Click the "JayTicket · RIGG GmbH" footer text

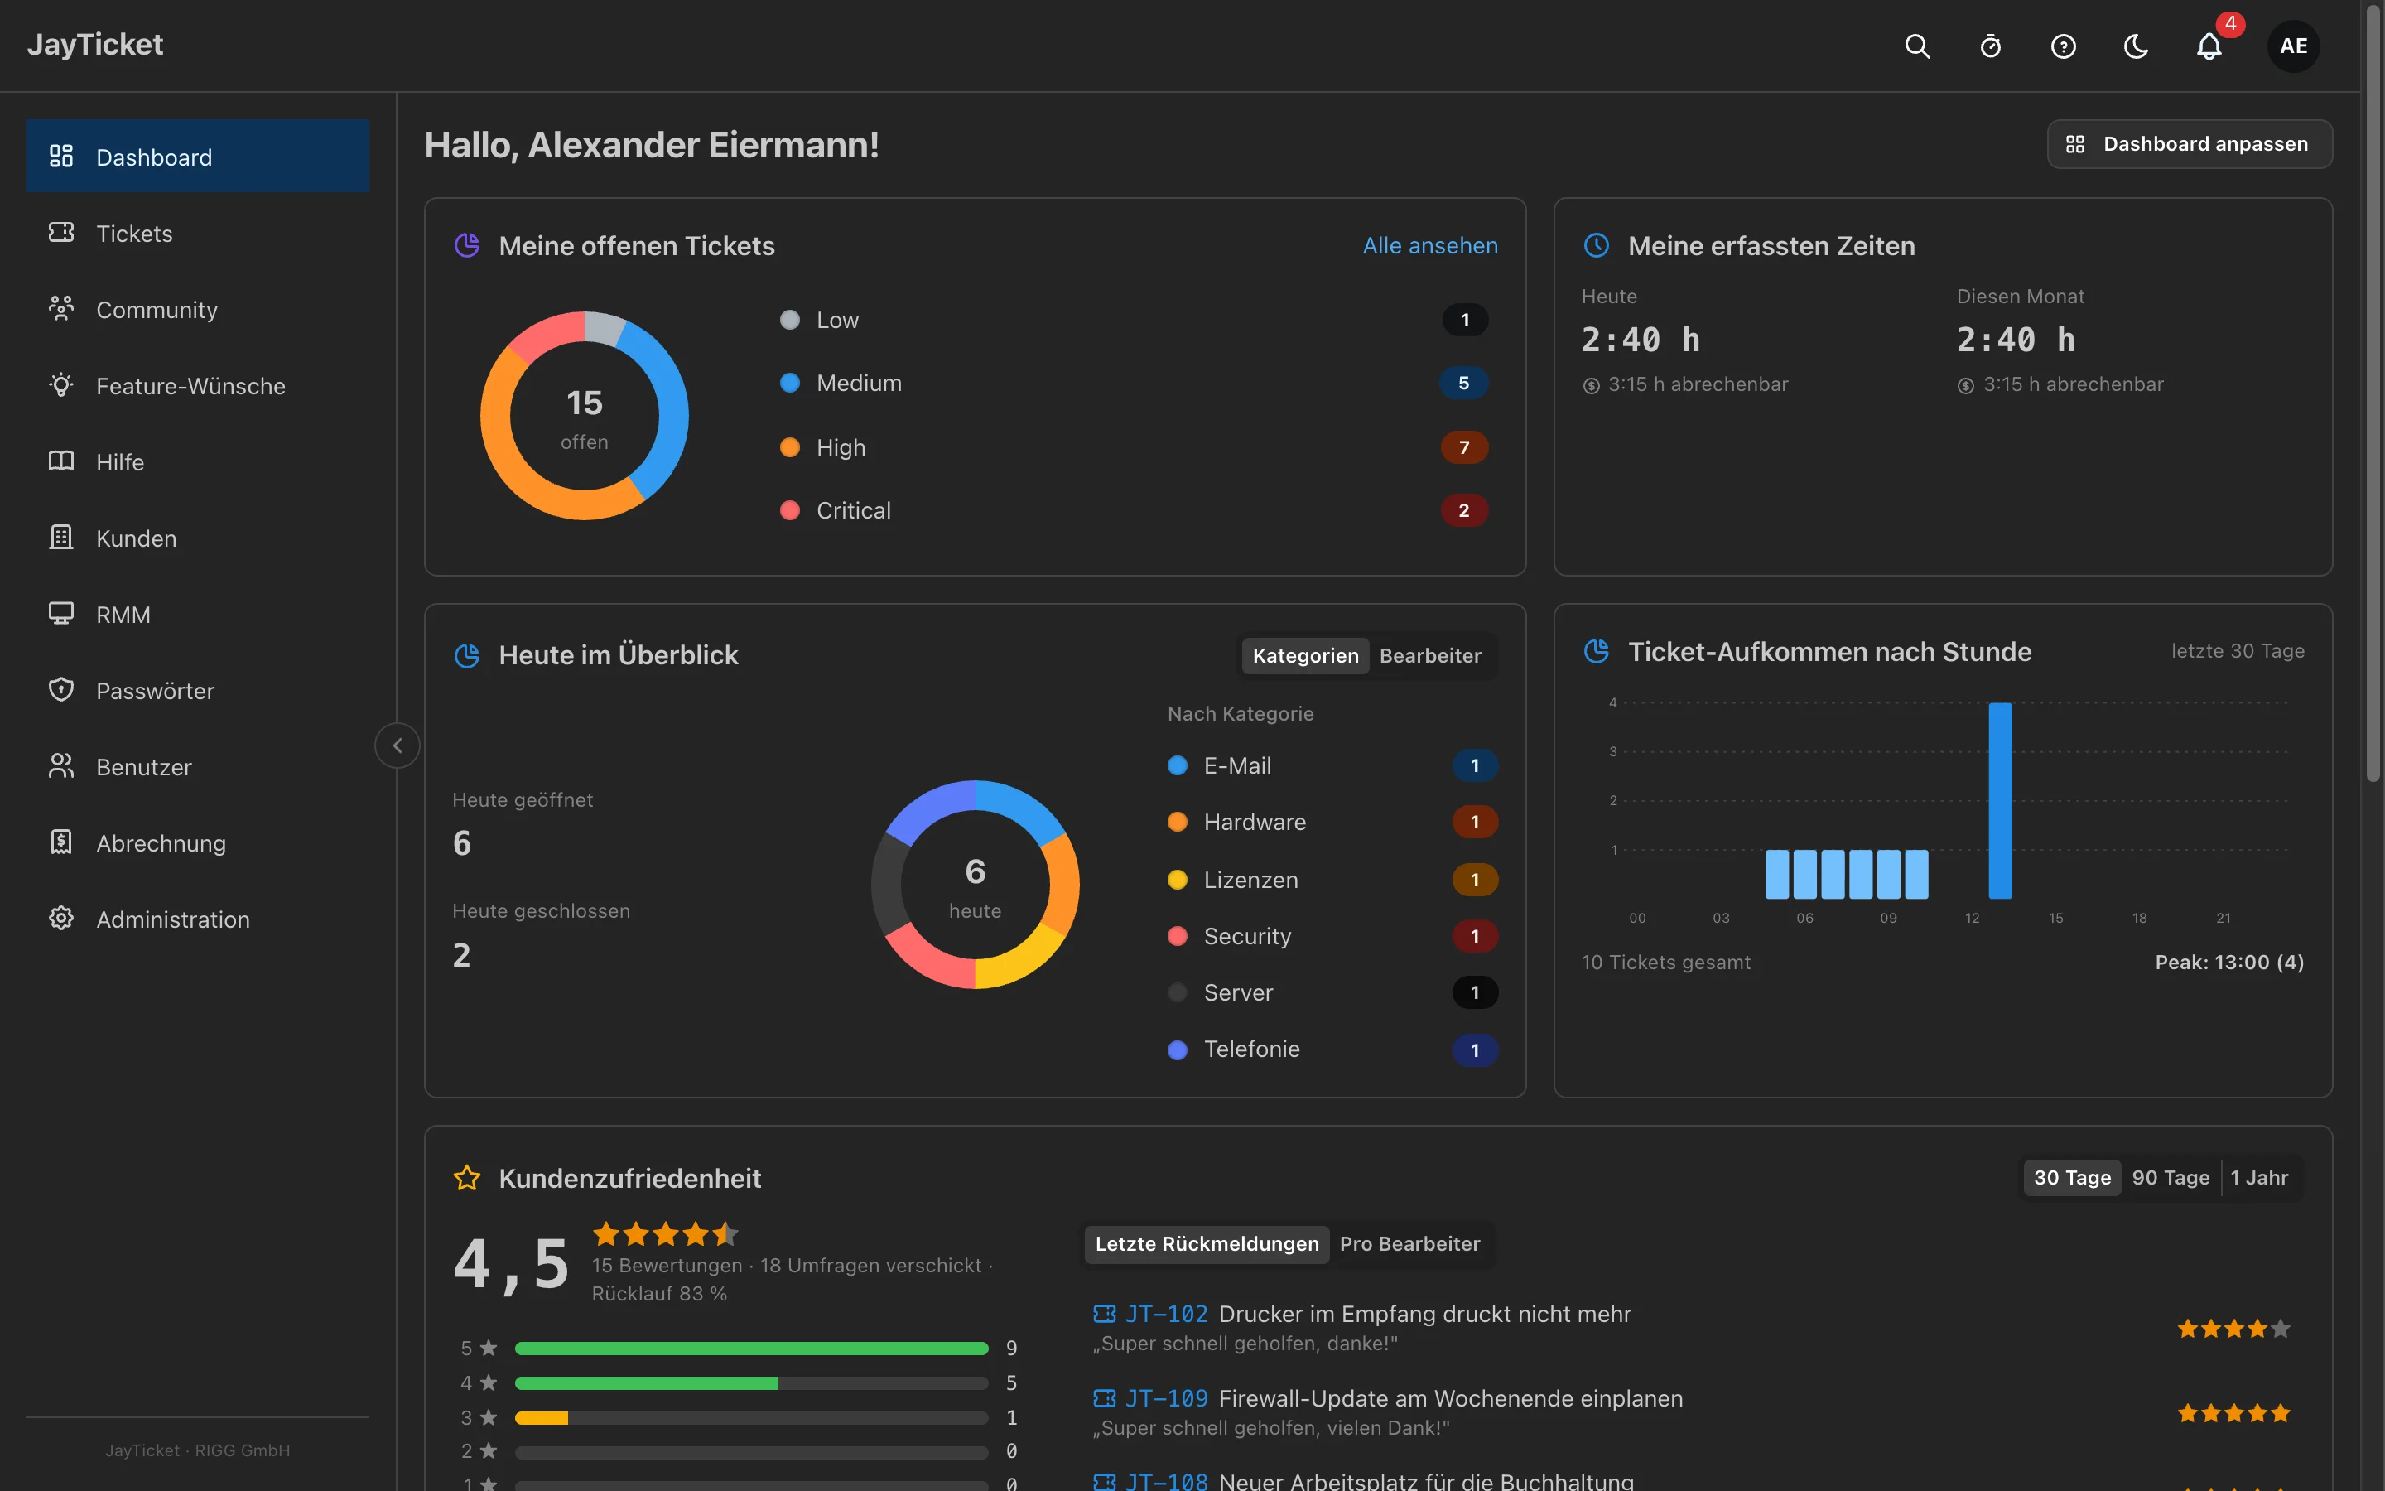click(x=198, y=1450)
